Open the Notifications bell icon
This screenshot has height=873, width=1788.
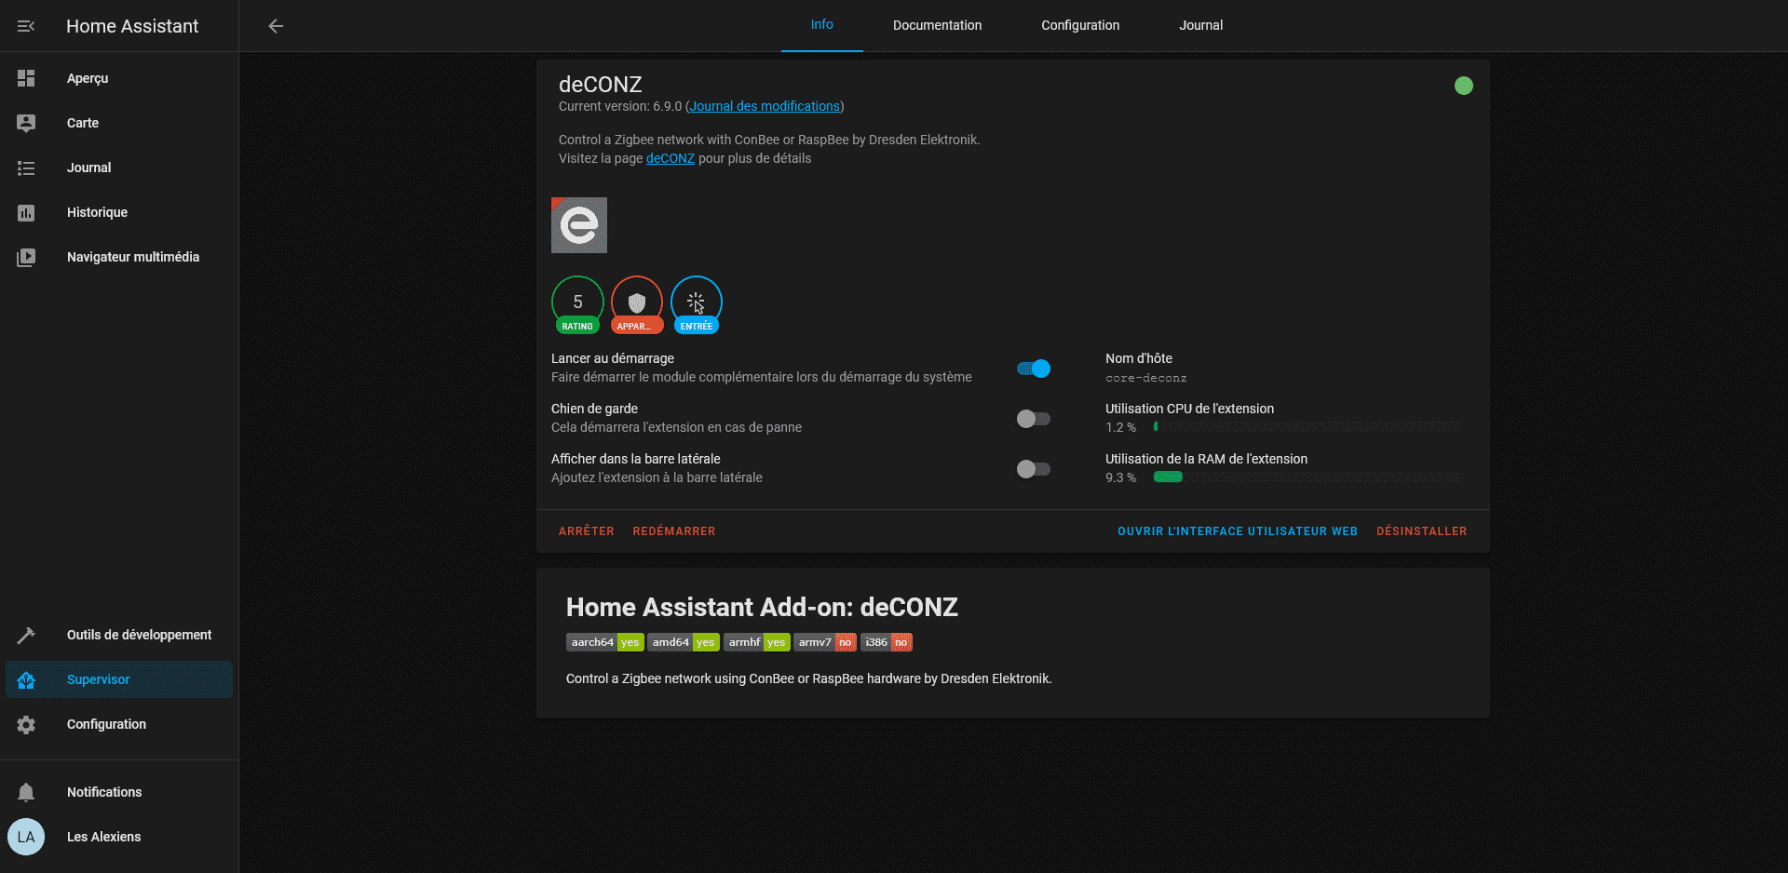point(26,792)
